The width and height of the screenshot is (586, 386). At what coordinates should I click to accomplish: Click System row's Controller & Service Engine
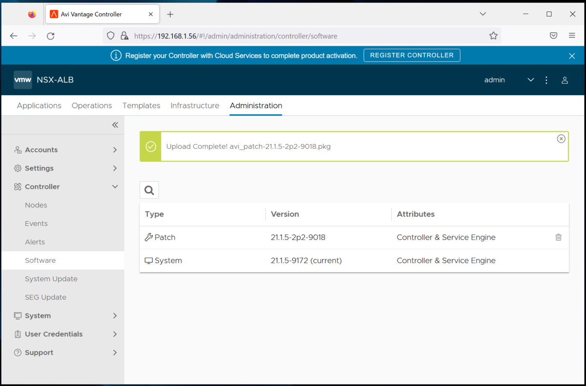[446, 261]
